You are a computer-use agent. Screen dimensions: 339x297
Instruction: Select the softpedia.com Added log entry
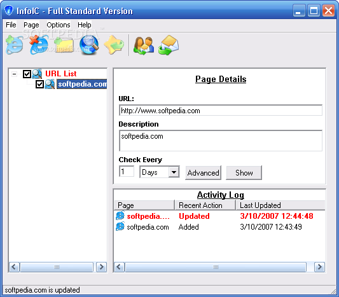click(x=219, y=227)
